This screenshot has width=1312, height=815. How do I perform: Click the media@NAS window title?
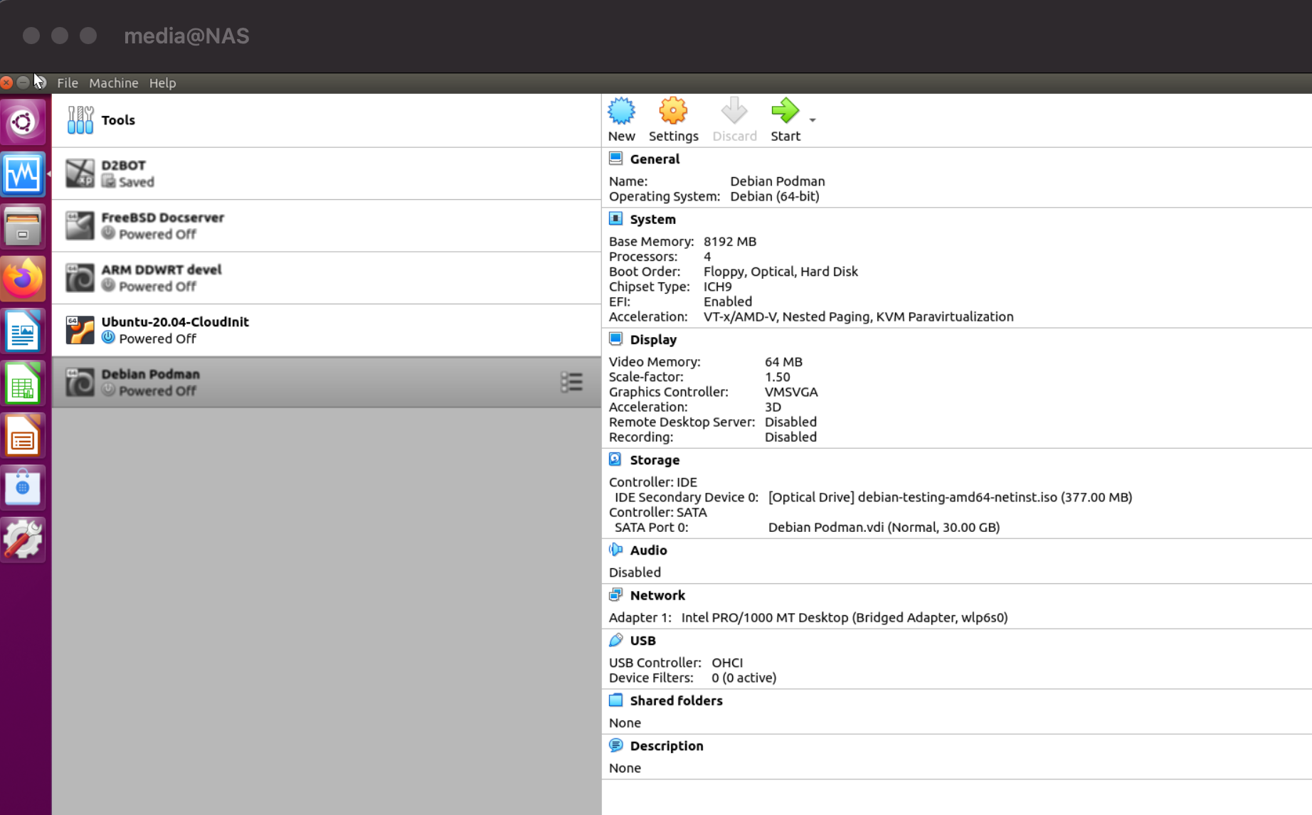[x=186, y=36]
